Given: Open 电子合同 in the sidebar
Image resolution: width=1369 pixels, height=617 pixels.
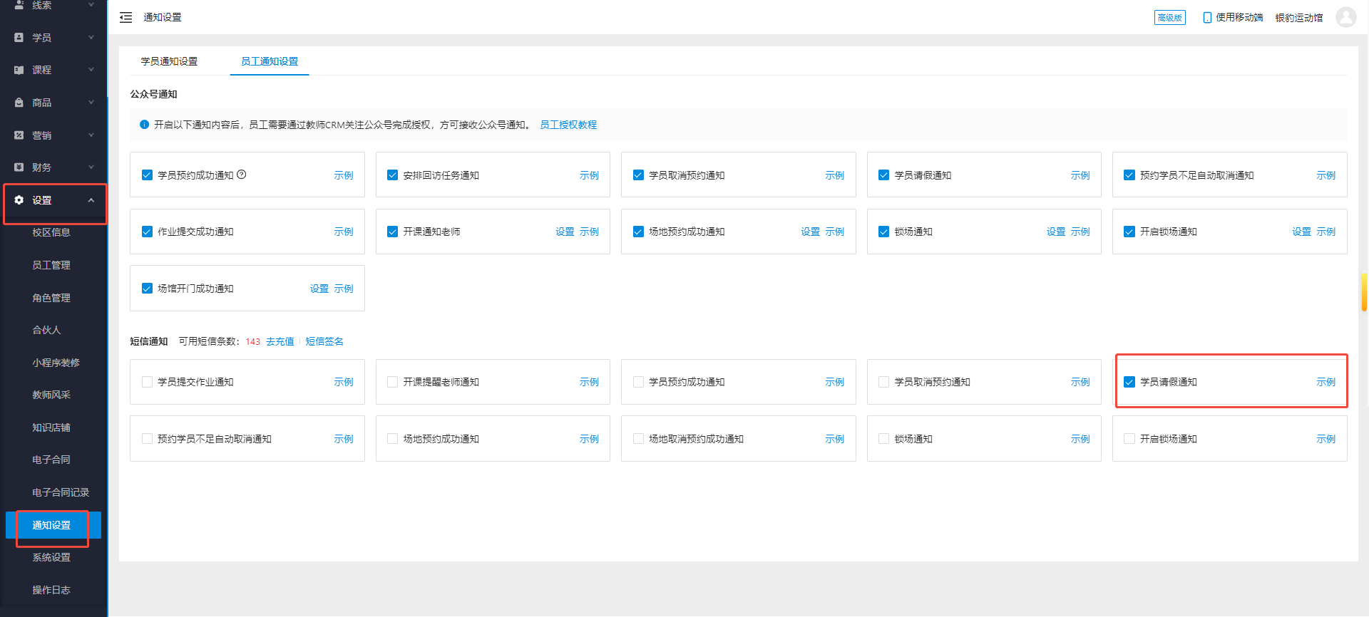Looking at the screenshot, I should pos(51,460).
